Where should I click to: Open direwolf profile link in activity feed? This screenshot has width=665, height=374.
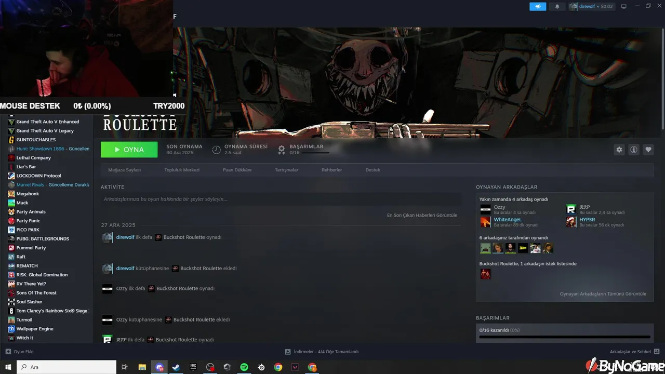coord(125,237)
